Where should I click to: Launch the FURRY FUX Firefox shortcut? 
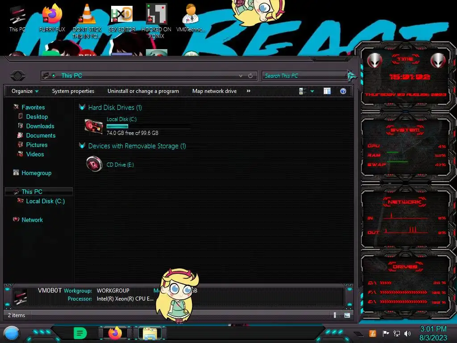click(52, 18)
